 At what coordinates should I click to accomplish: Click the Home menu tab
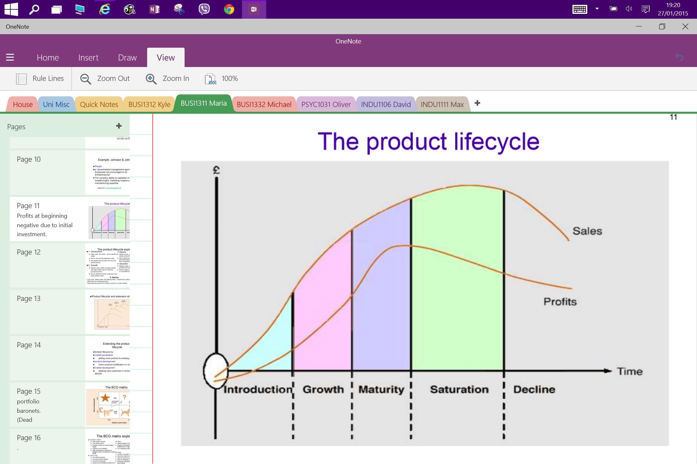48,57
